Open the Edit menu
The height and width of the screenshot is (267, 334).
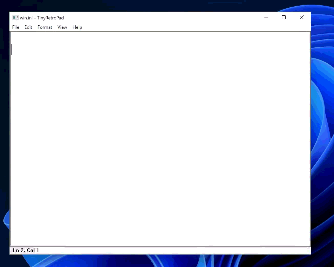[x=28, y=27]
